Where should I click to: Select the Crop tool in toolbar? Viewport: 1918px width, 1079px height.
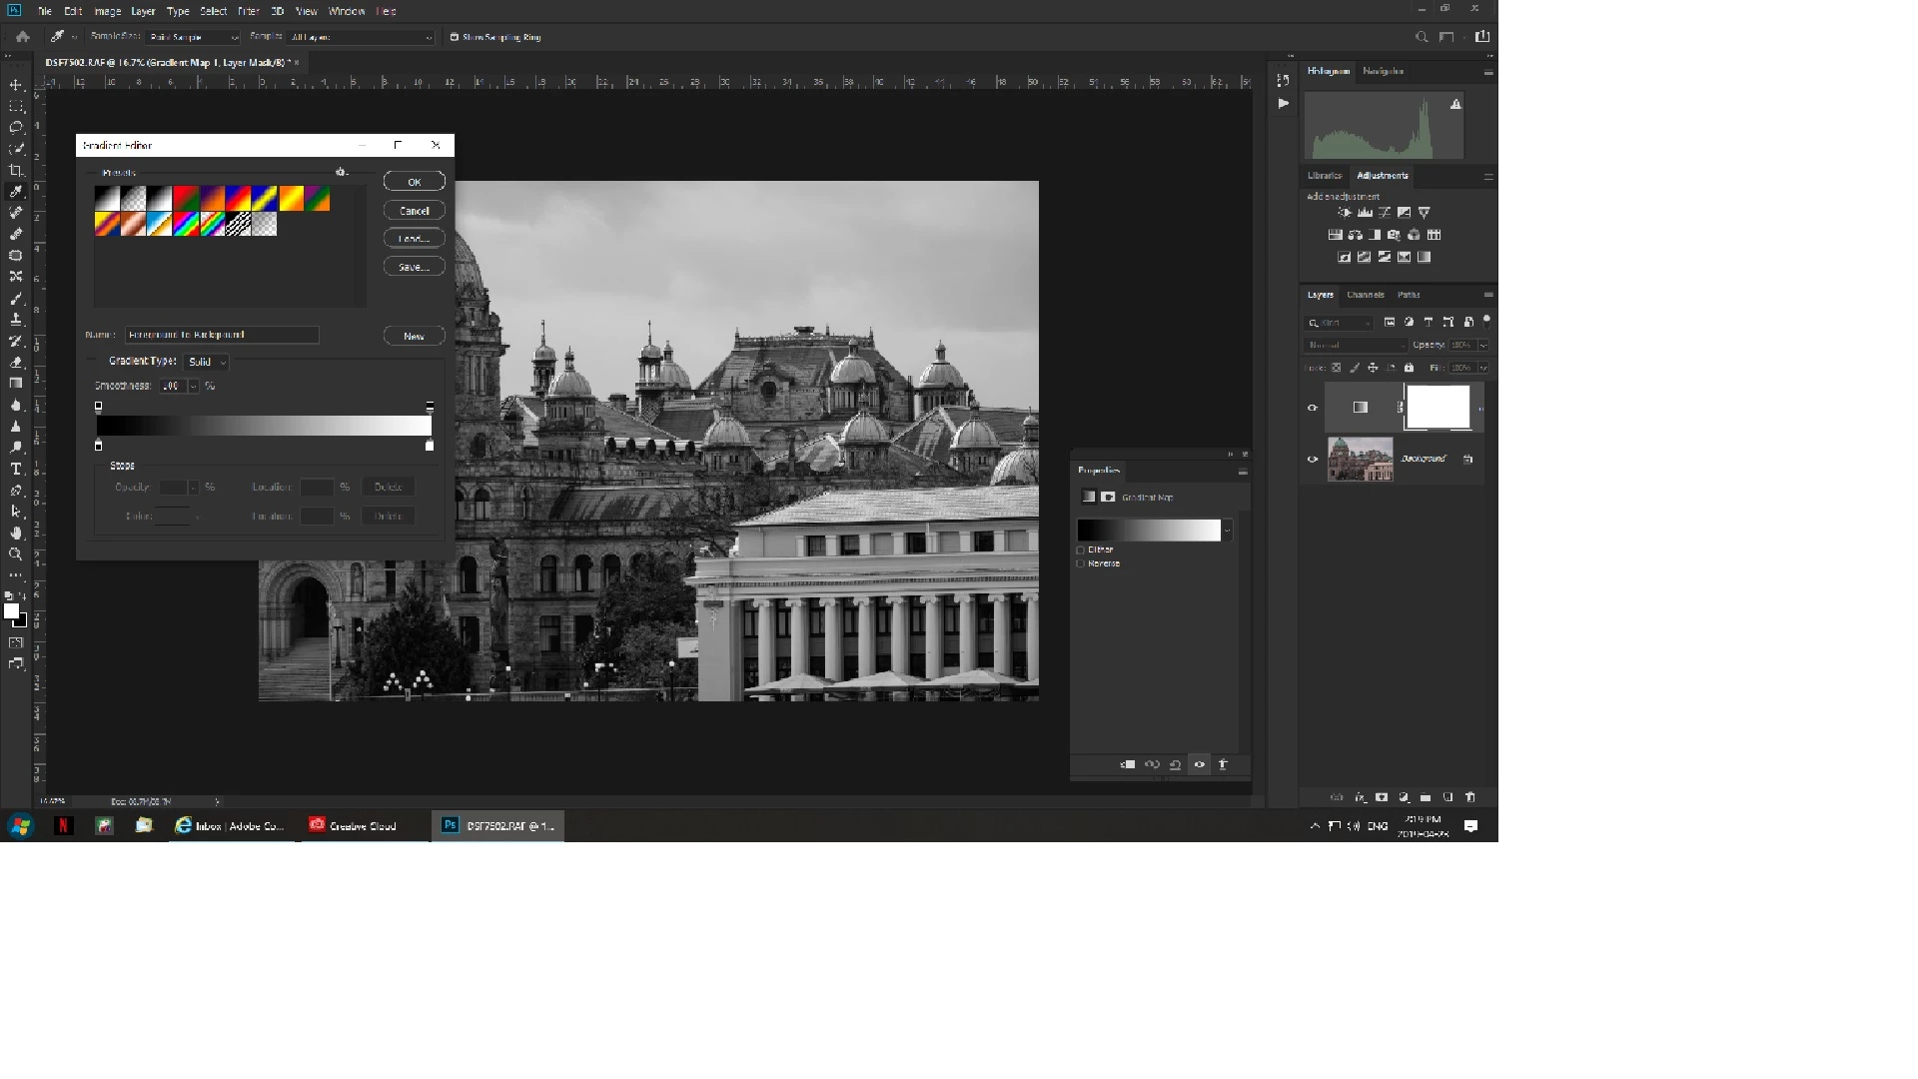[16, 171]
